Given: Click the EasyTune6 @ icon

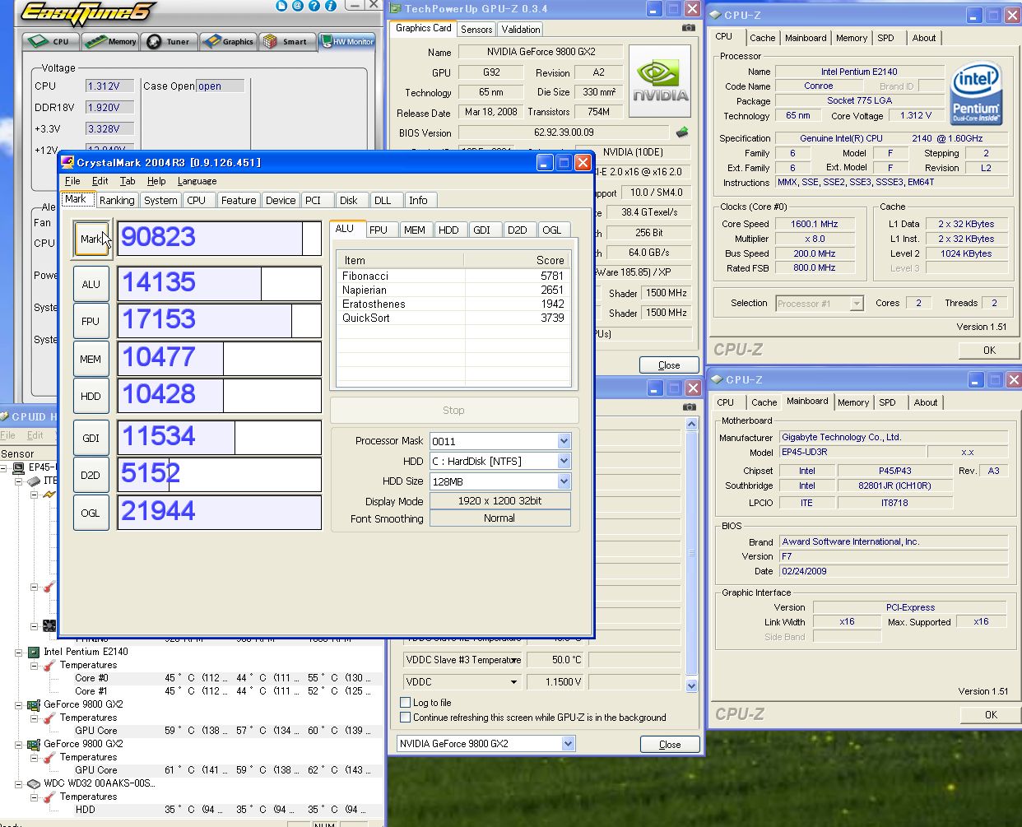Looking at the screenshot, I should coord(298,6).
